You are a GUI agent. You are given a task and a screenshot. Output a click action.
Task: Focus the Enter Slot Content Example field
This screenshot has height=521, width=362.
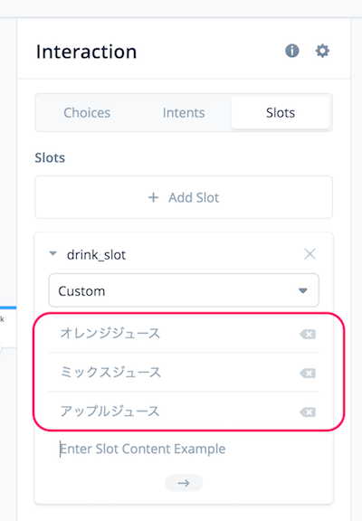(184, 449)
